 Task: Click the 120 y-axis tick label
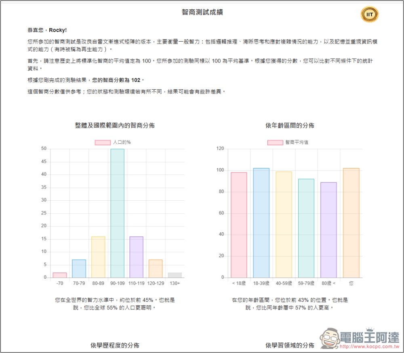(x=220, y=149)
